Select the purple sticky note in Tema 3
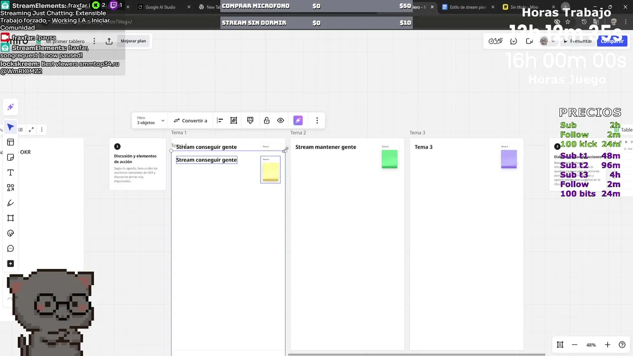Screen dimensions: 633x356 pos(509,159)
